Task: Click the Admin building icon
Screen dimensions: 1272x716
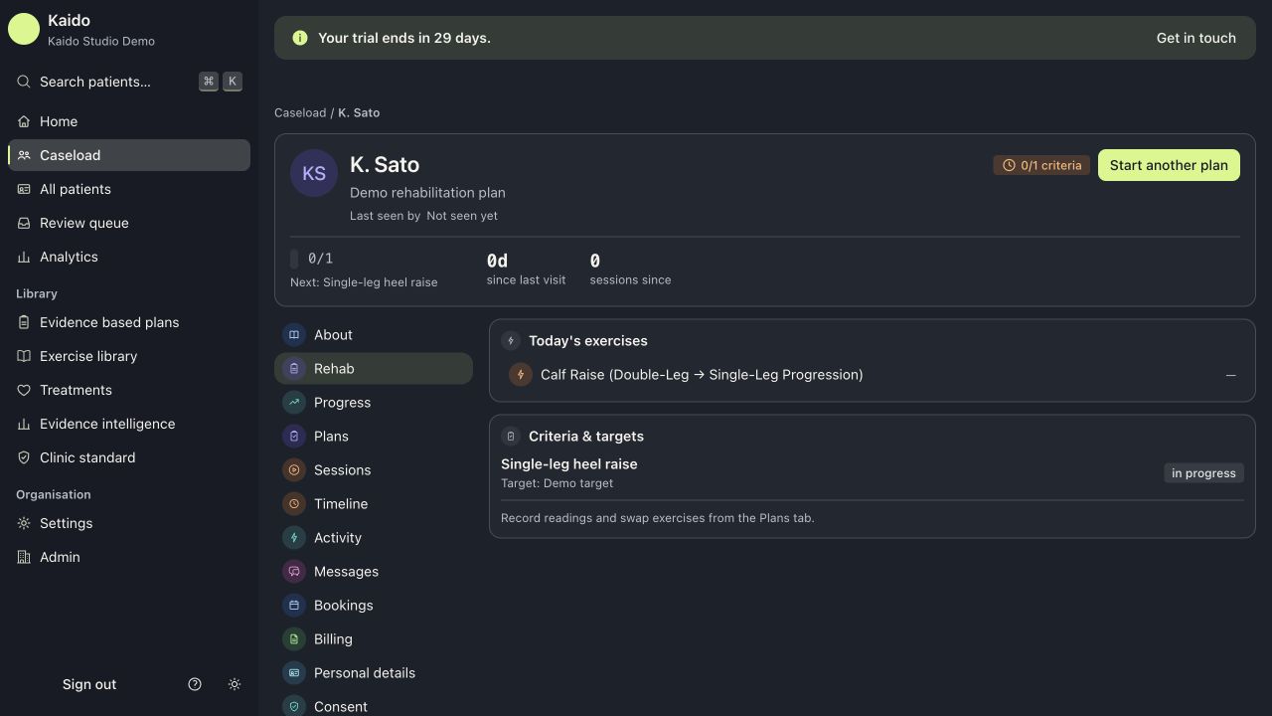Action: point(24,557)
